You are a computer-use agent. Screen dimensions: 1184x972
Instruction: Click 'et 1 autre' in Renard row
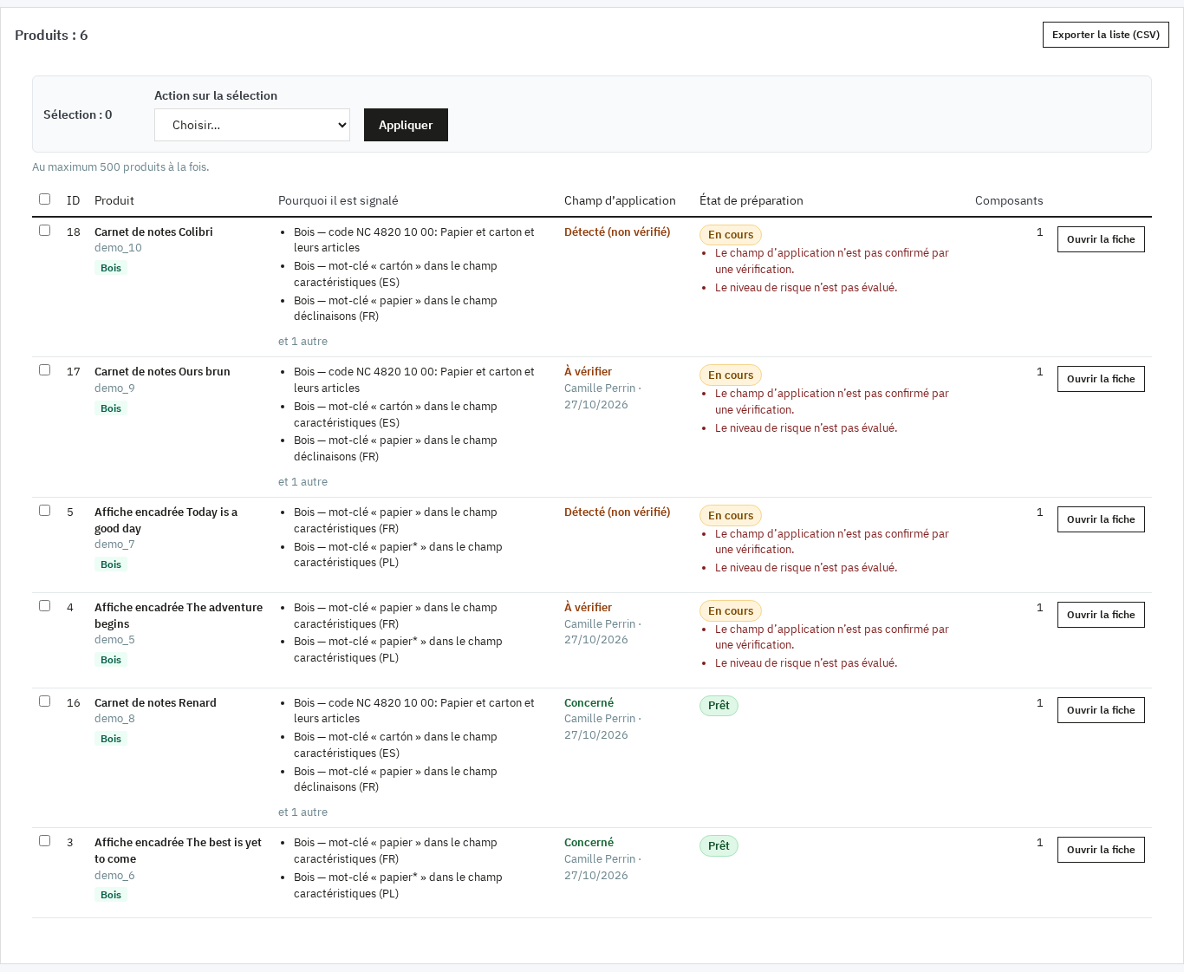pos(303,812)
